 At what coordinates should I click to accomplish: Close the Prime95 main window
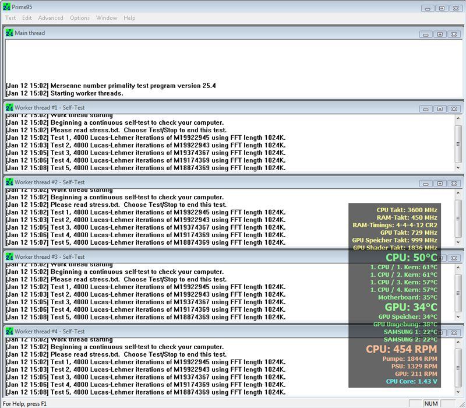coord(456,8)
